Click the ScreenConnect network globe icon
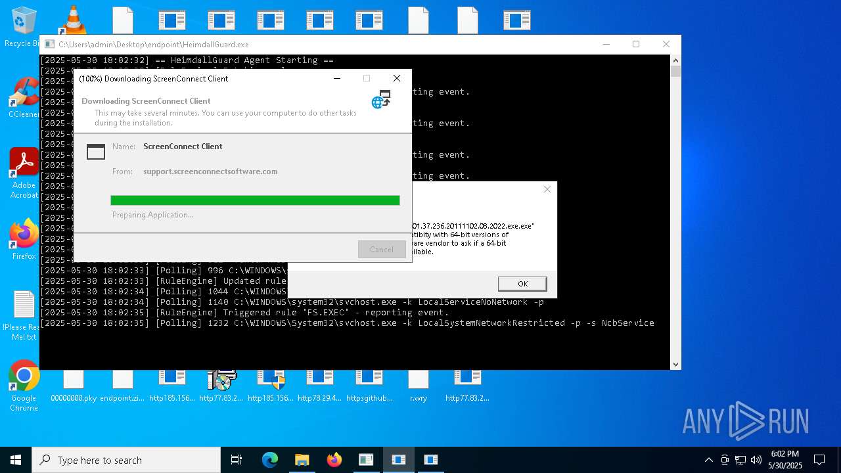Image resolution: width=841 pixels, height=473 pixels. click(381, 100)
